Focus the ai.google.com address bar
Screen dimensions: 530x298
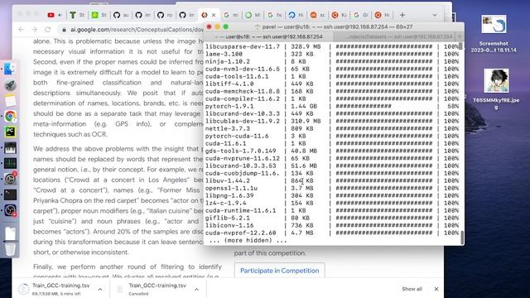(136, 30)
